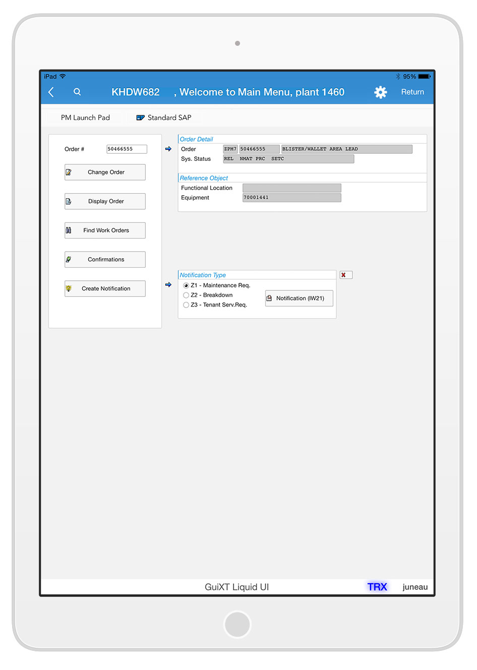This screenshot has height=670, width=477.
Task: Select Z3 - Tenant Serv.Req. option
Action: [x=186, y=305]
